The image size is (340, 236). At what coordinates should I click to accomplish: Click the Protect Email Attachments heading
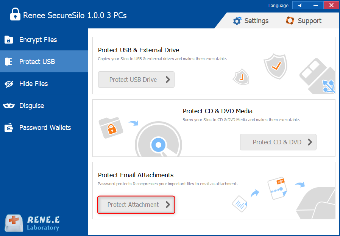pyautogui.click(x=136, y=175)
